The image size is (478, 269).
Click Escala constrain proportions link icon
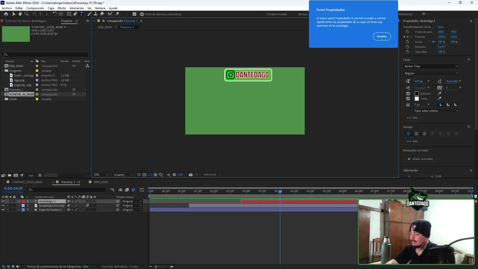pyautogui.click(x=434, y=42)
